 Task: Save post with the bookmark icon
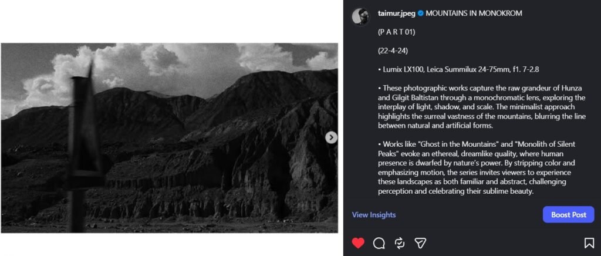(x=589, y=243)
